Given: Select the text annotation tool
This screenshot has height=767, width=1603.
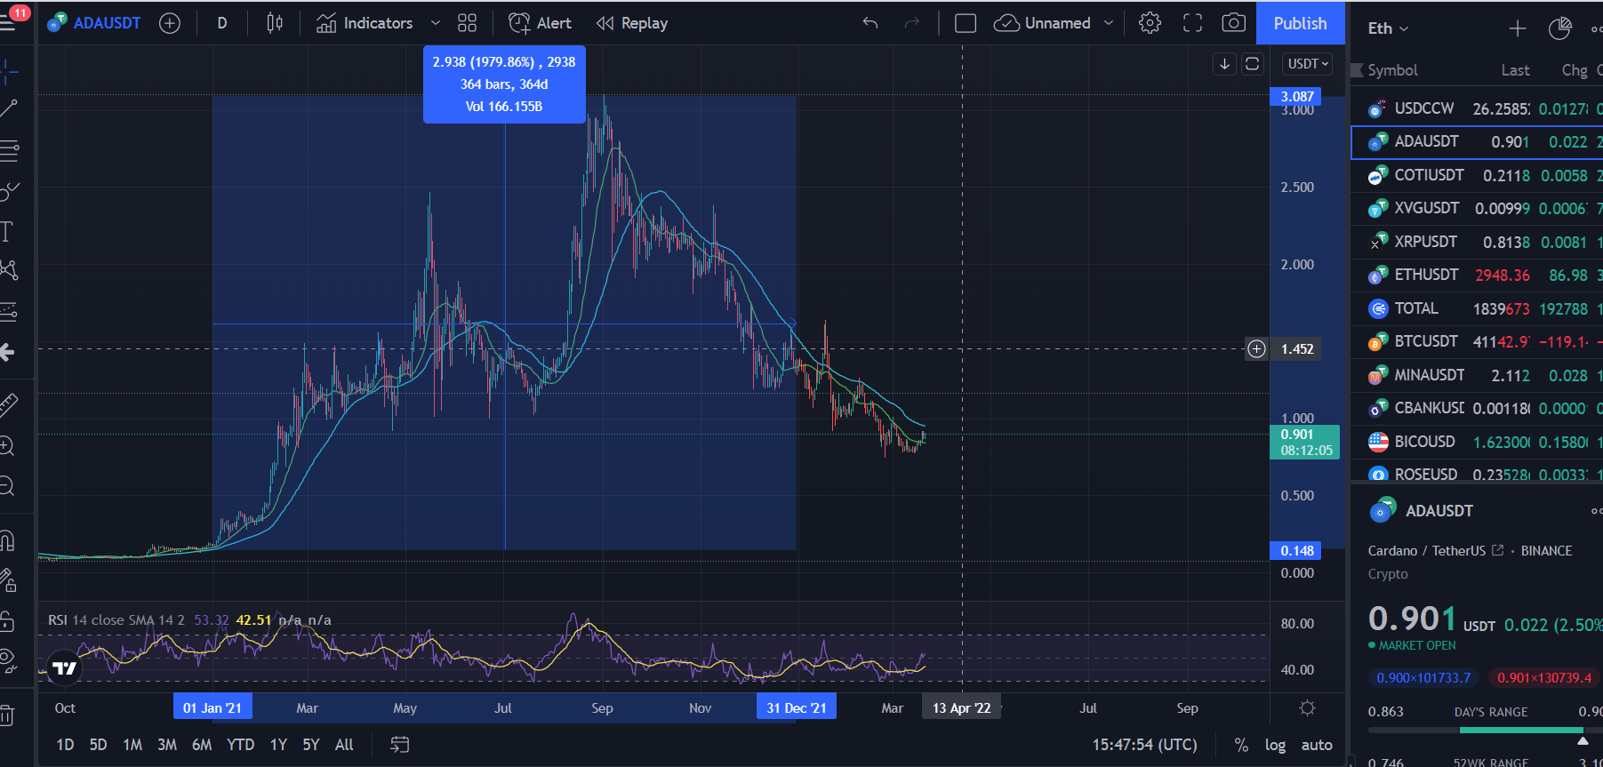Looking at the screenshot, I should pos(7,232).
